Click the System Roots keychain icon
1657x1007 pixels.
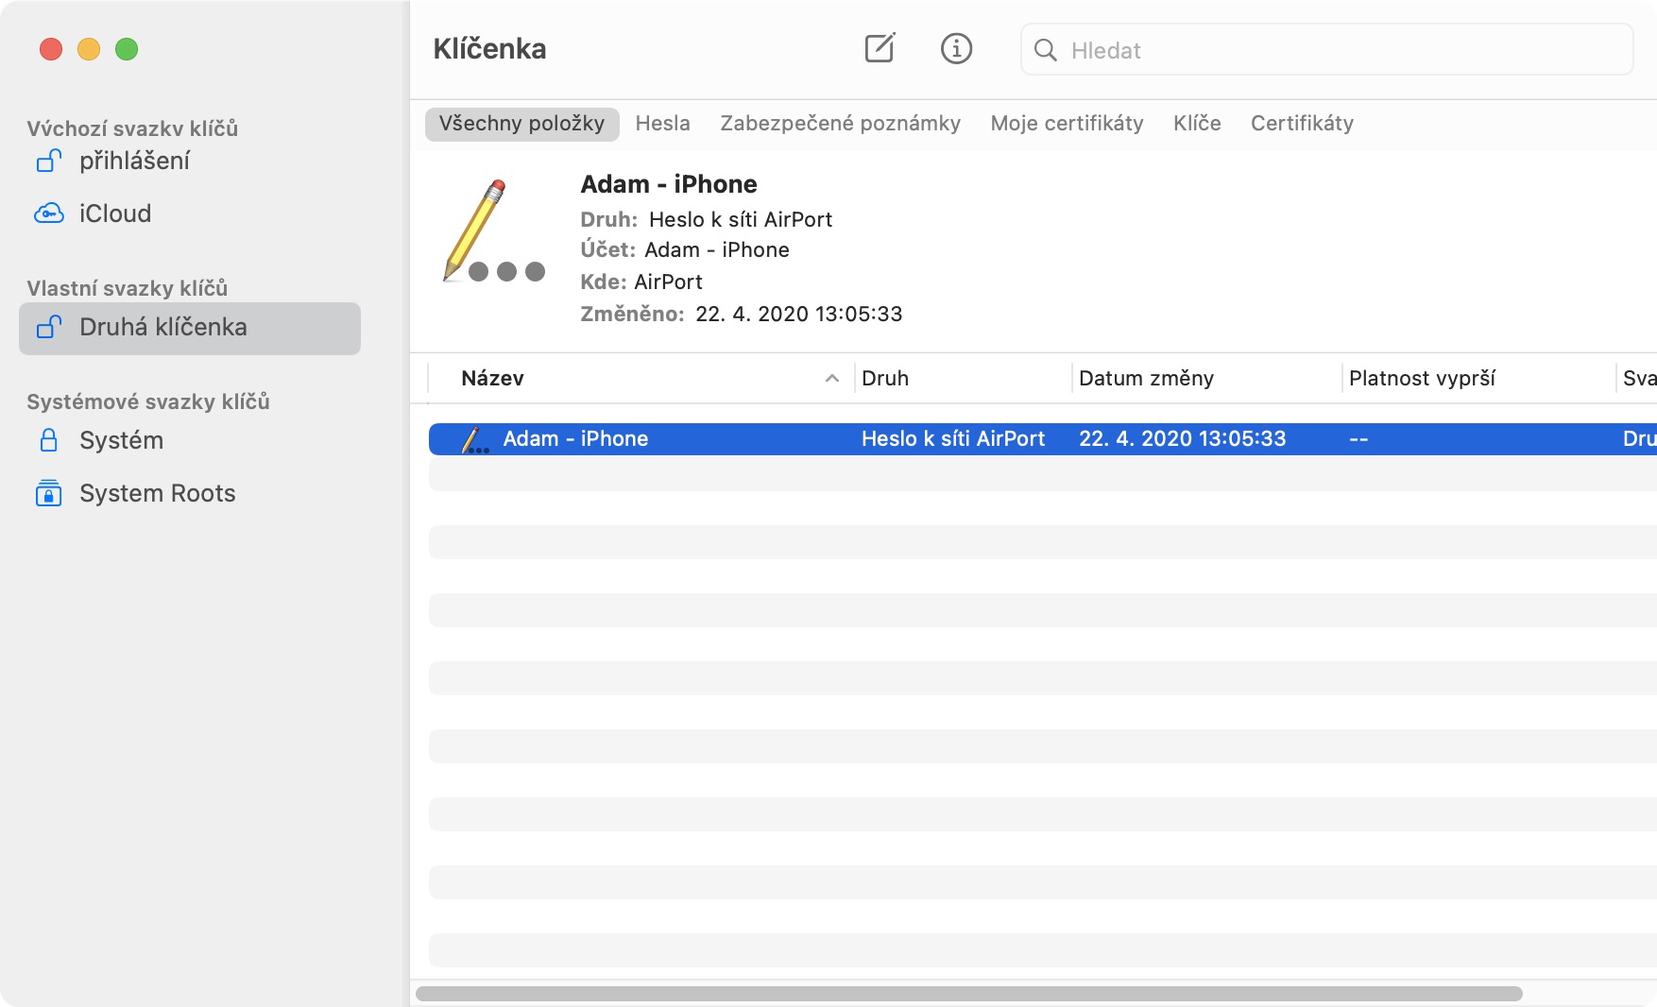coord(49,493)
